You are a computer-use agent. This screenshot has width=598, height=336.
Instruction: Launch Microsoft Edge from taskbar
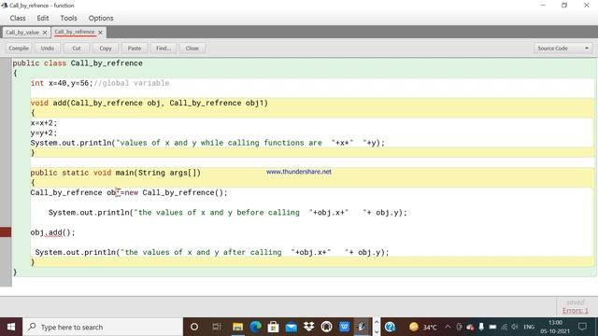point(255,327)
